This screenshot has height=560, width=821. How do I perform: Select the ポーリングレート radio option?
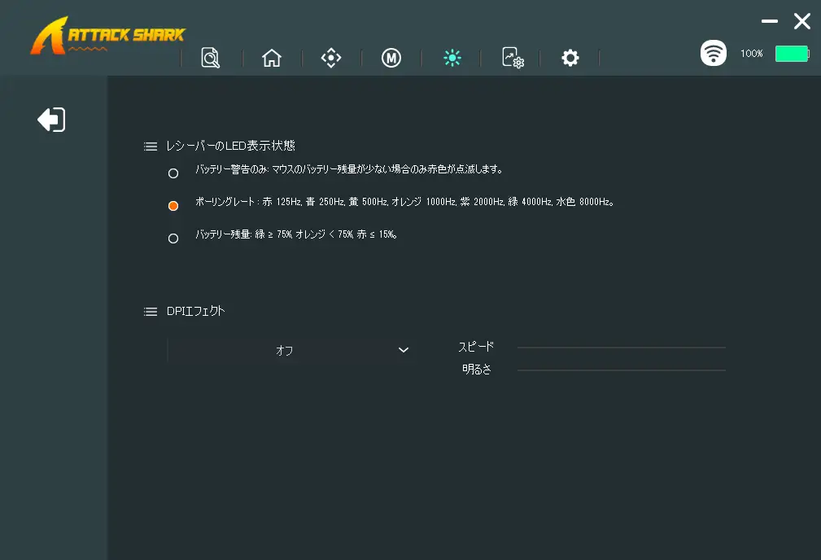point(173,206)
